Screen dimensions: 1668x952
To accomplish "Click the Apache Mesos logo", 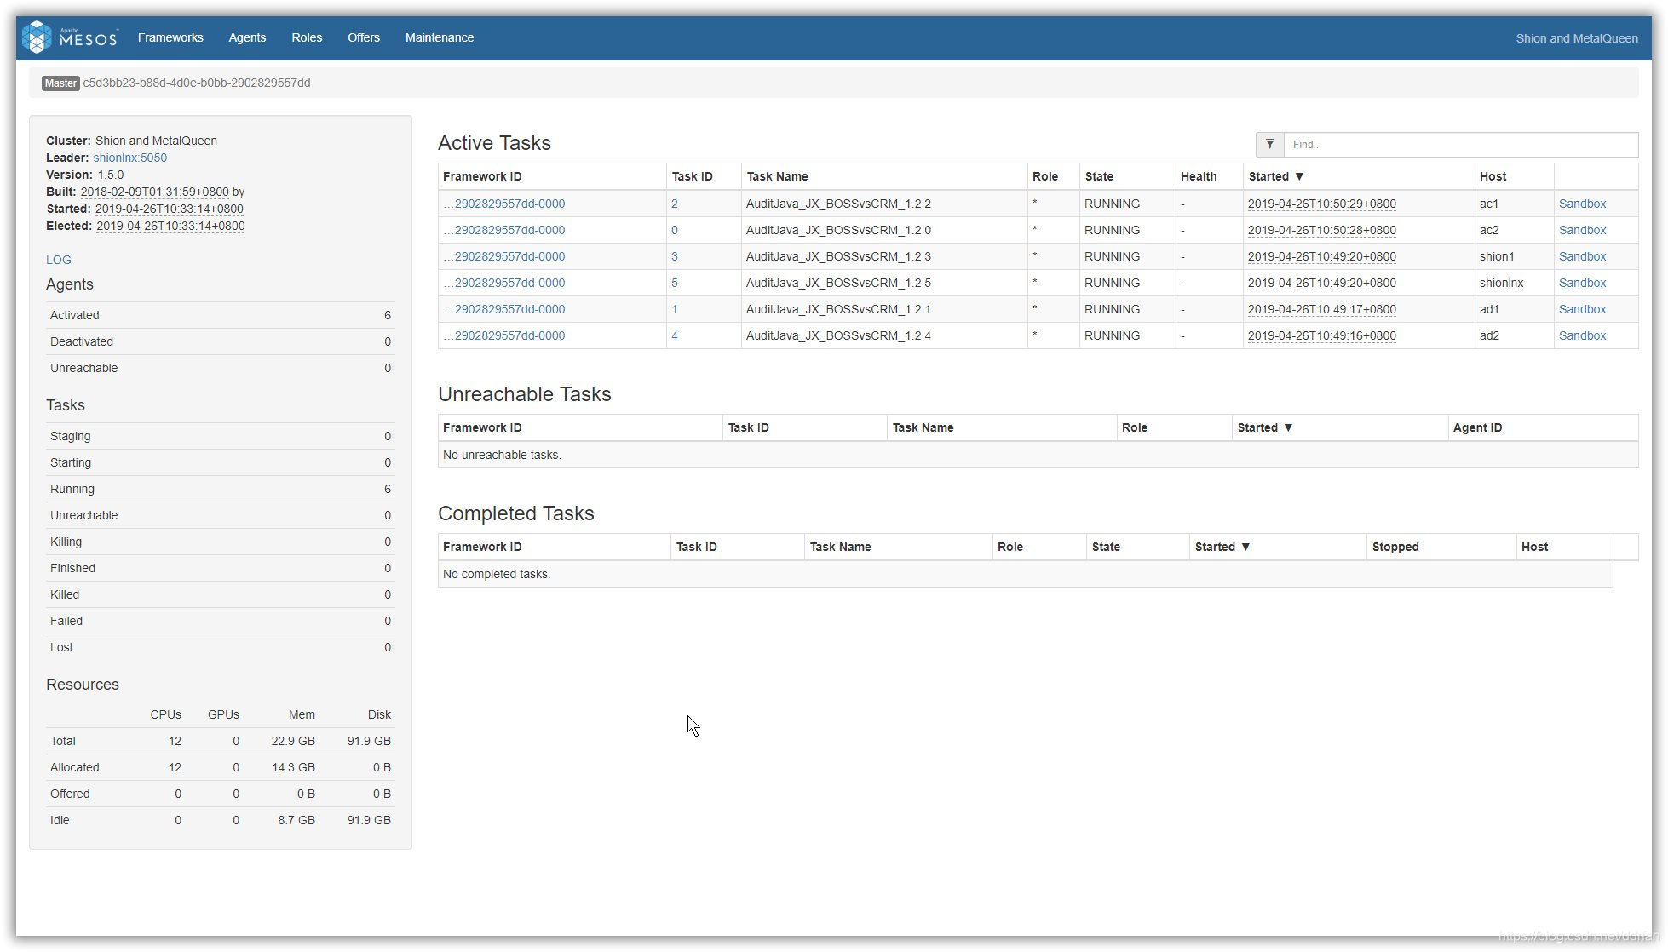I will (x=69, y=37).
